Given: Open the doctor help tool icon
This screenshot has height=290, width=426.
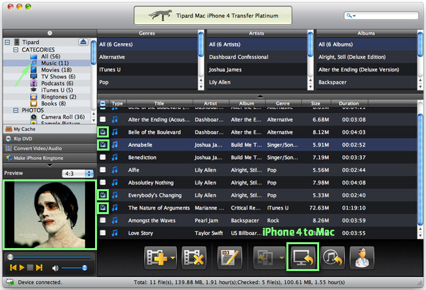Looking at the screenshot, I should click(362, 257).
